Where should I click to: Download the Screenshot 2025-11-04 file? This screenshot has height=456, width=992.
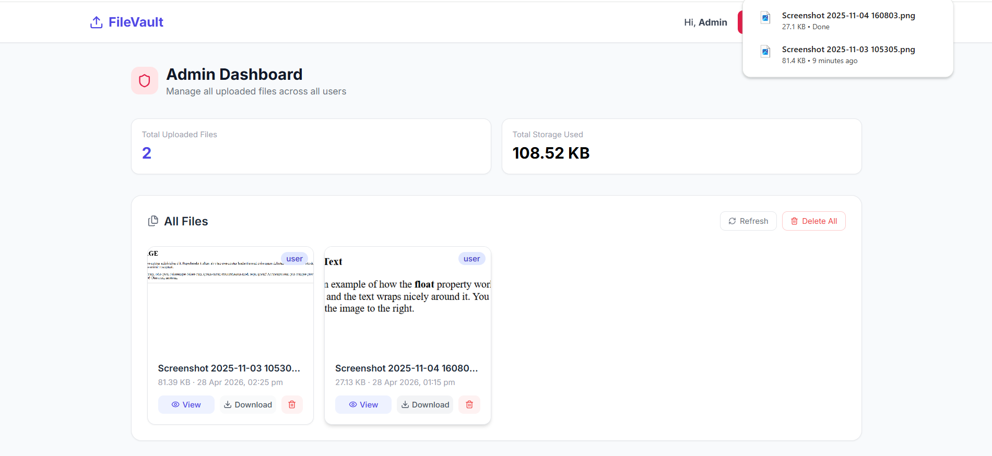click(425, 405)
